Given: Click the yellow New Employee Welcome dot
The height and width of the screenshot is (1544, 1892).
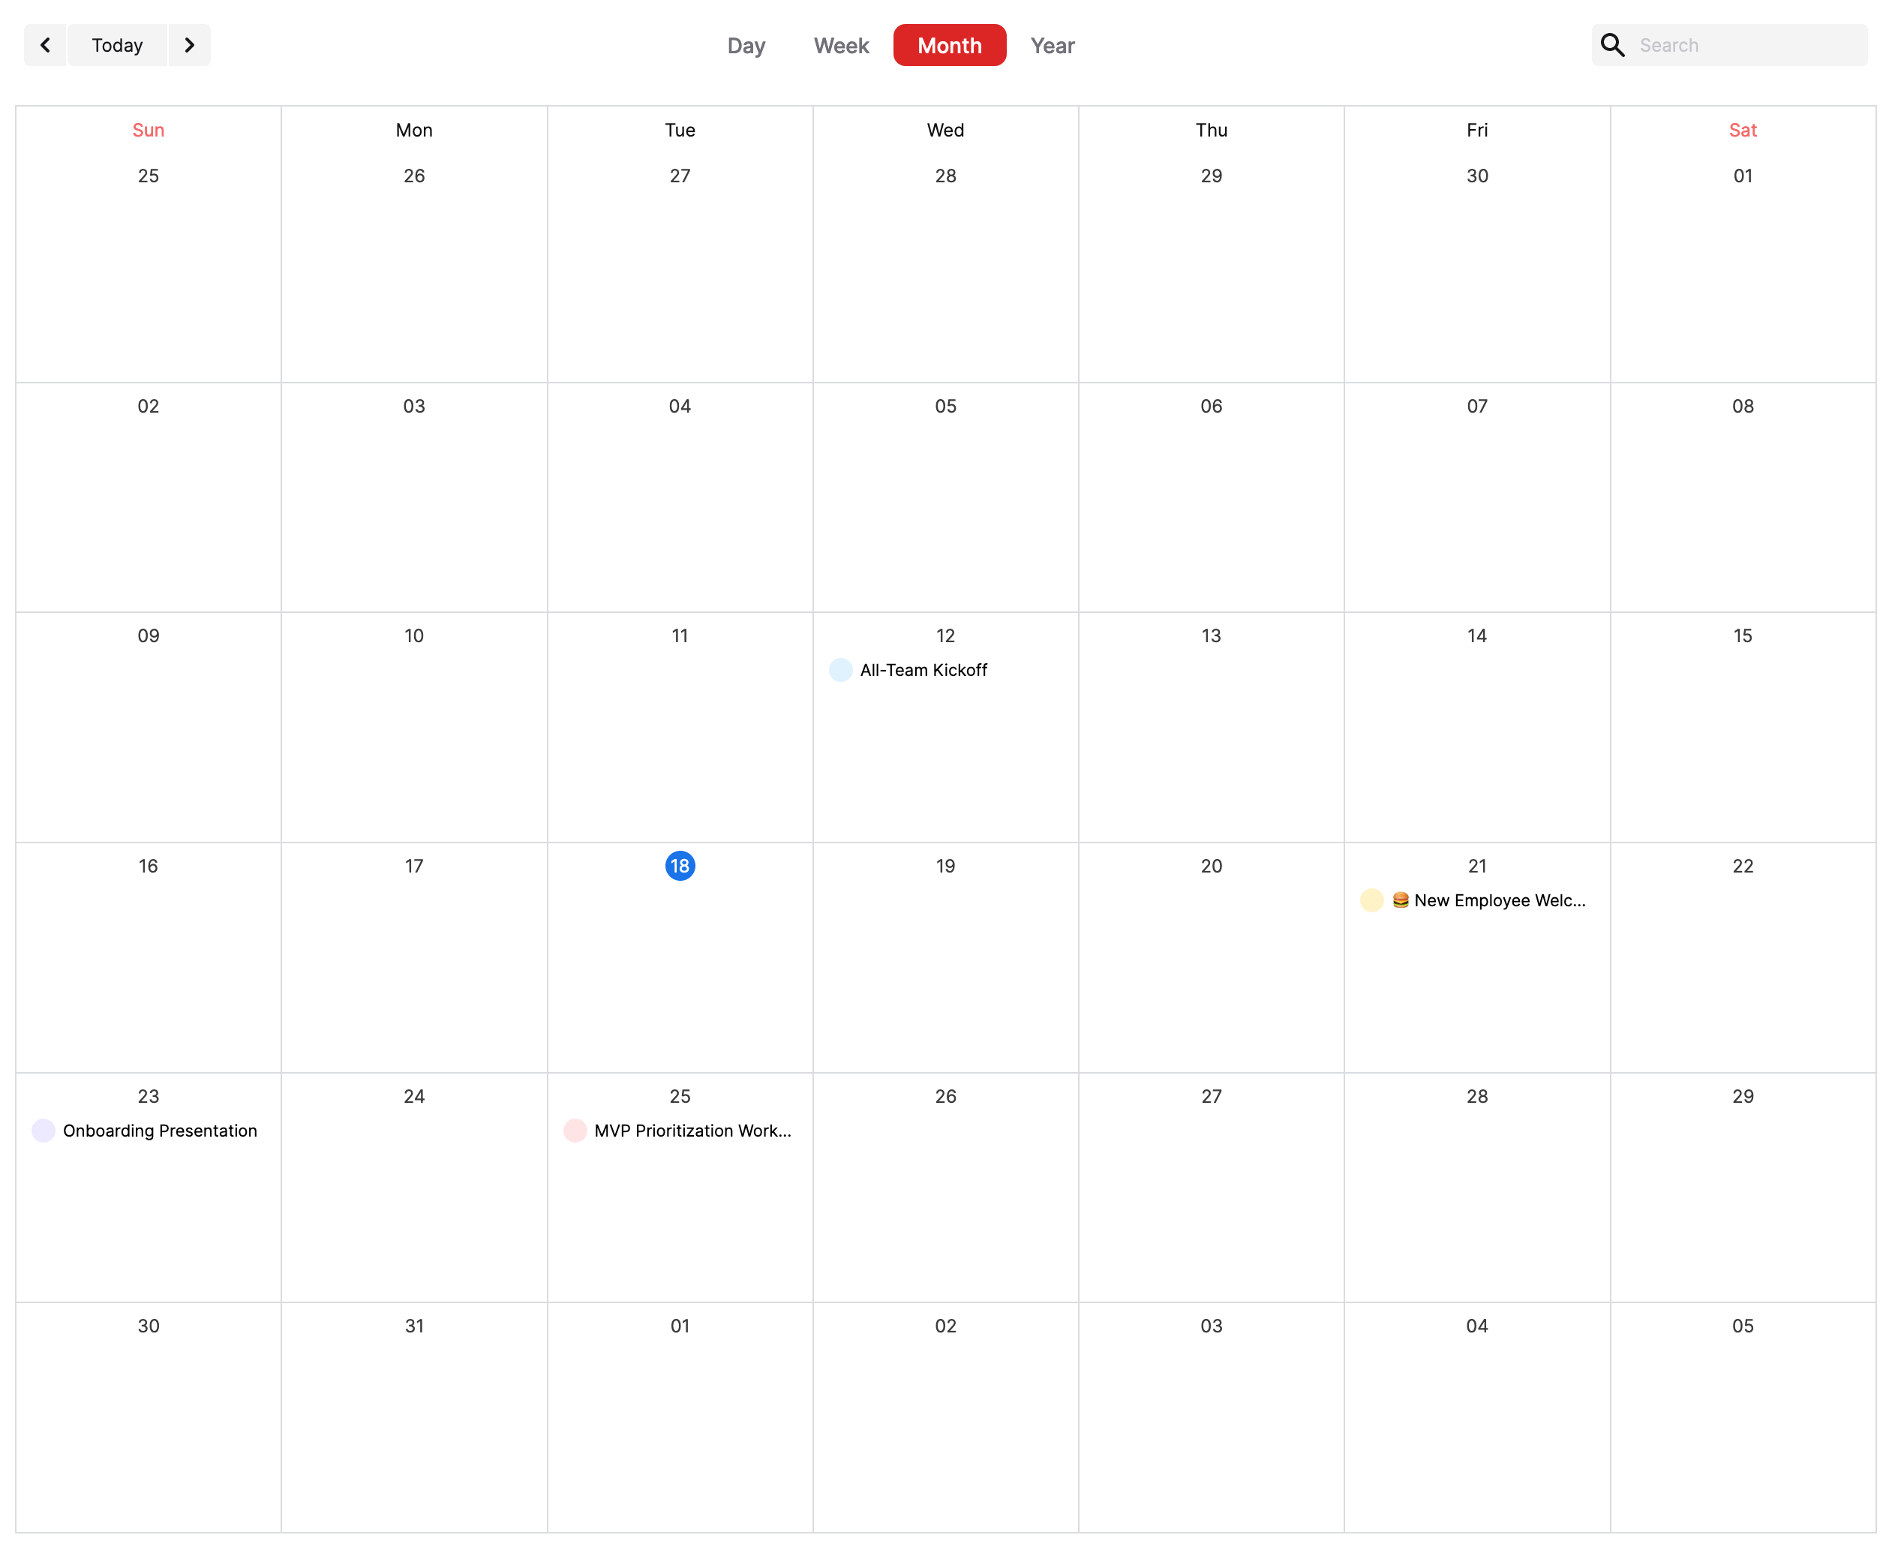Looking at the screenshot, I should coord(1371,901).
